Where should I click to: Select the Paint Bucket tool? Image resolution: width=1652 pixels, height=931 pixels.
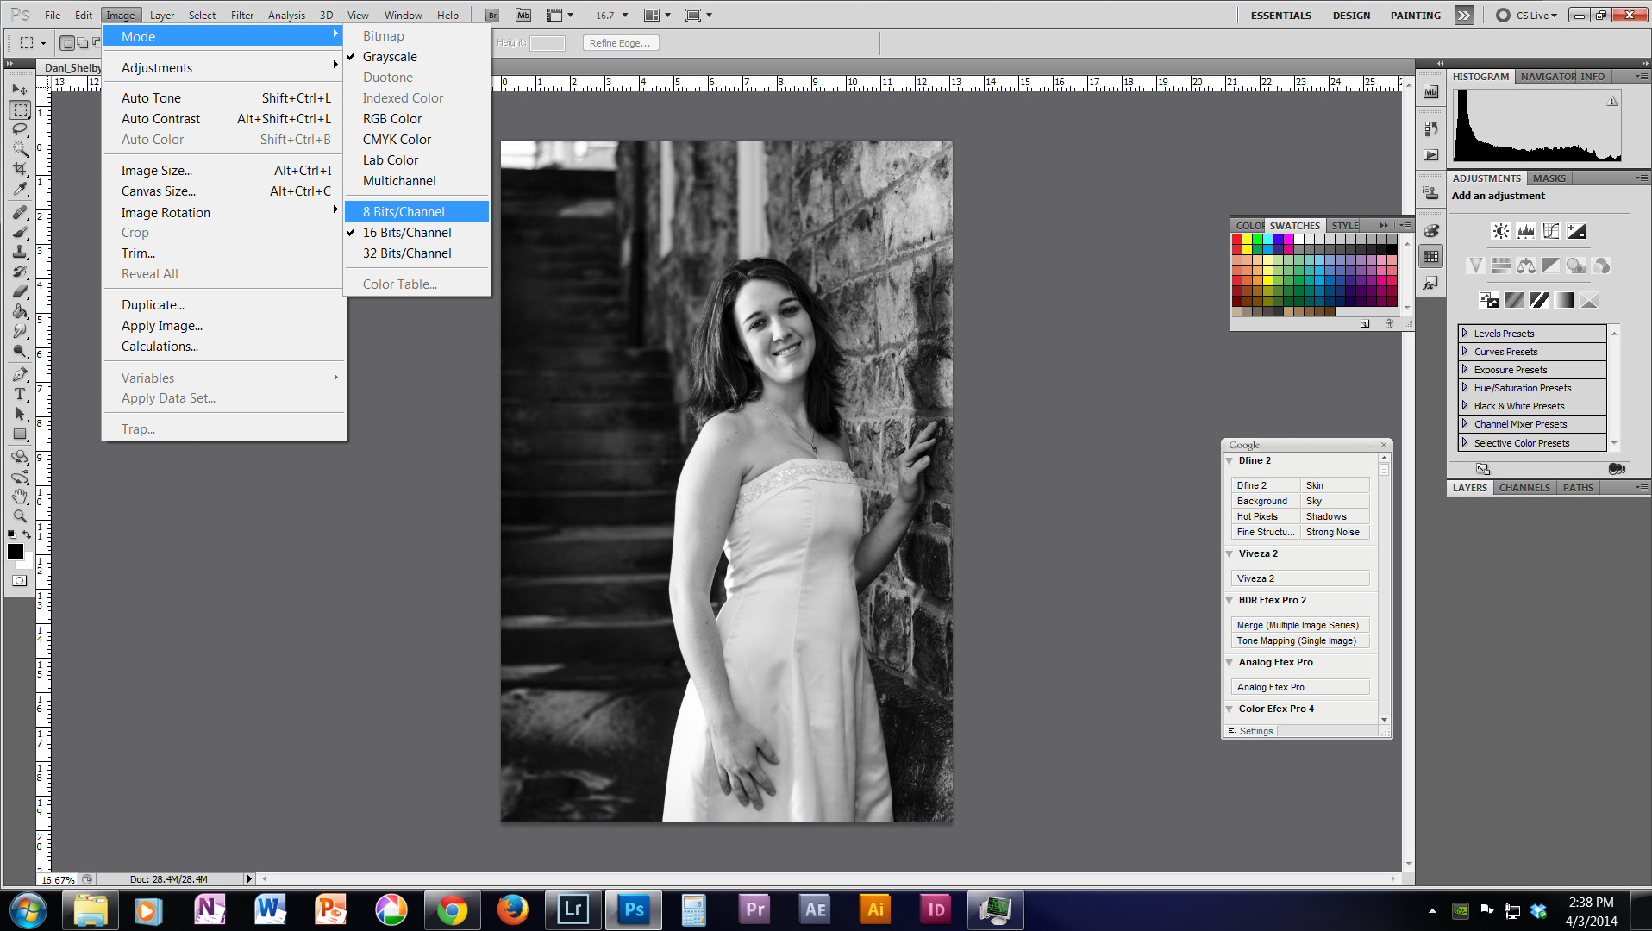[x=20, y=311]
